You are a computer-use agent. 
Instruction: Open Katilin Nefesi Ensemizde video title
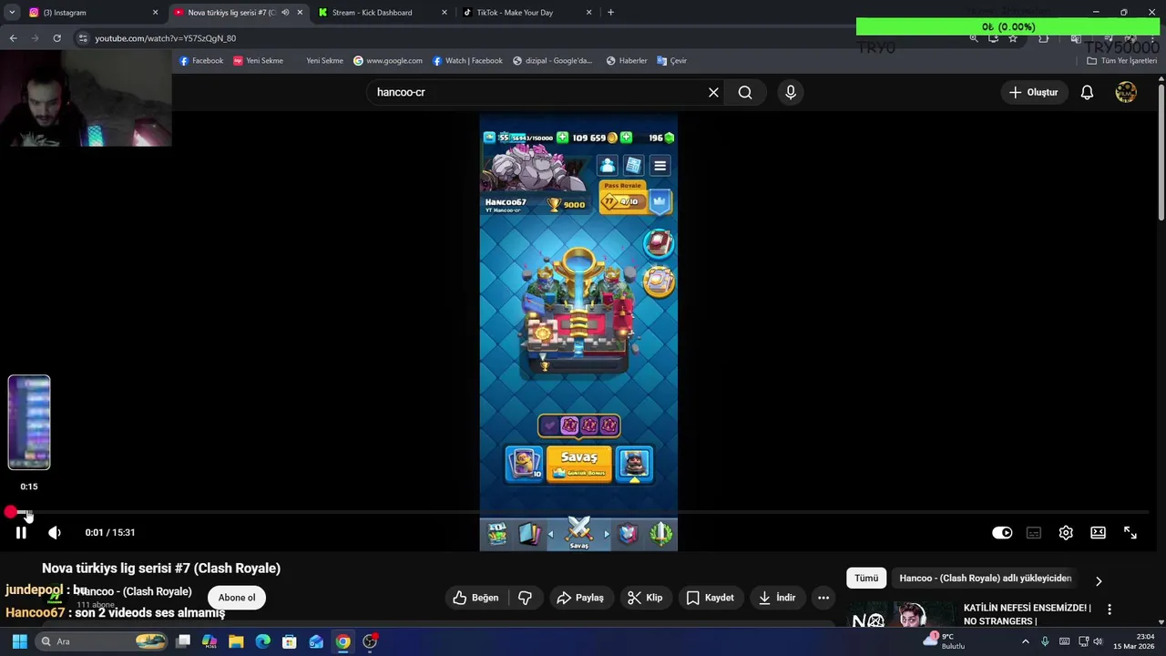tap(1027, 614)
